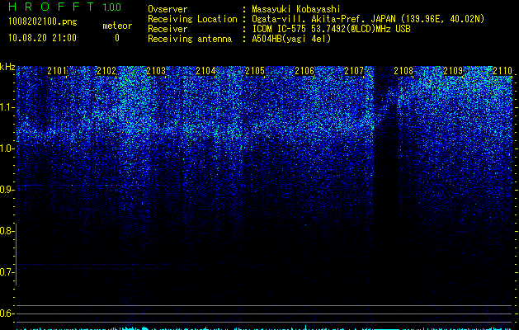Click the 2107 time marker
This screenshot has height=330, width=519.
pyautogui.click(x=354, y=71)
